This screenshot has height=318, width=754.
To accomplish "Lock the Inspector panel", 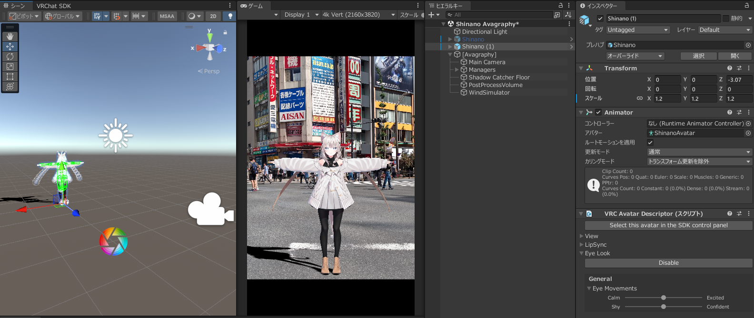I will pos(747,5).
